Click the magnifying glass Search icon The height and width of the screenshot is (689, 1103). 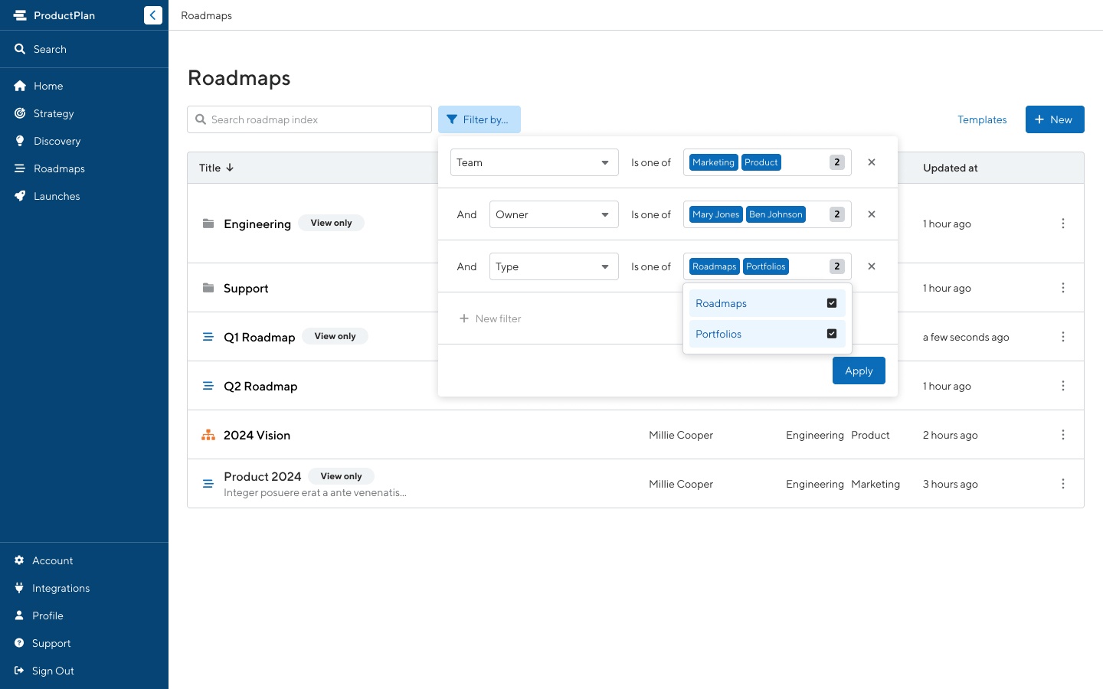click(20, 49)
